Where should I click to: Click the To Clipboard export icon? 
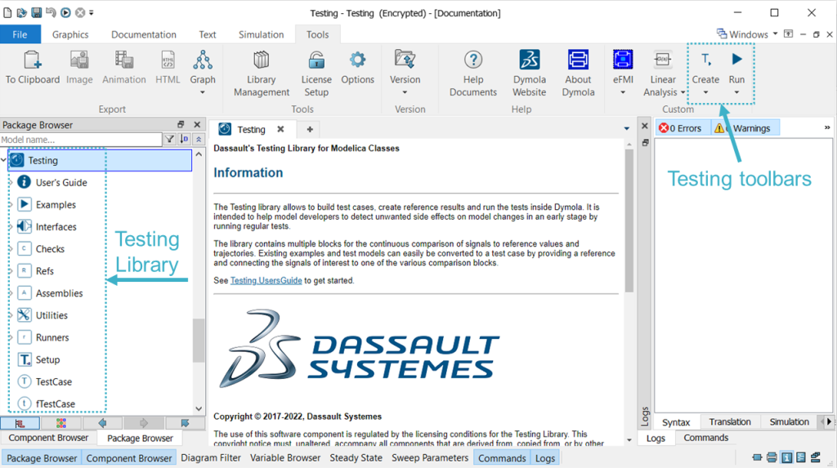coord(32,60)
